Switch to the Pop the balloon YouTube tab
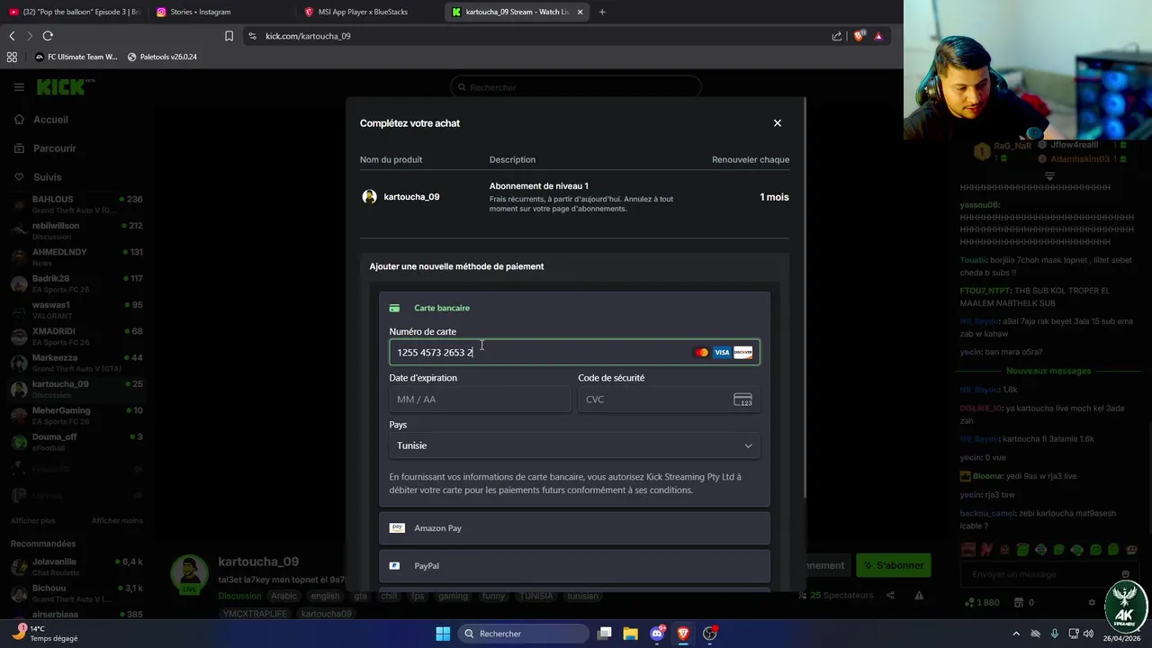1152x648 pixels. 74,12
